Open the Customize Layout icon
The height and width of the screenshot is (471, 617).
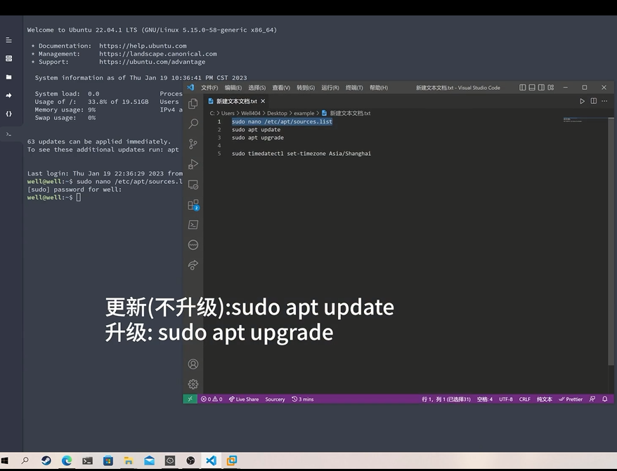551,87
